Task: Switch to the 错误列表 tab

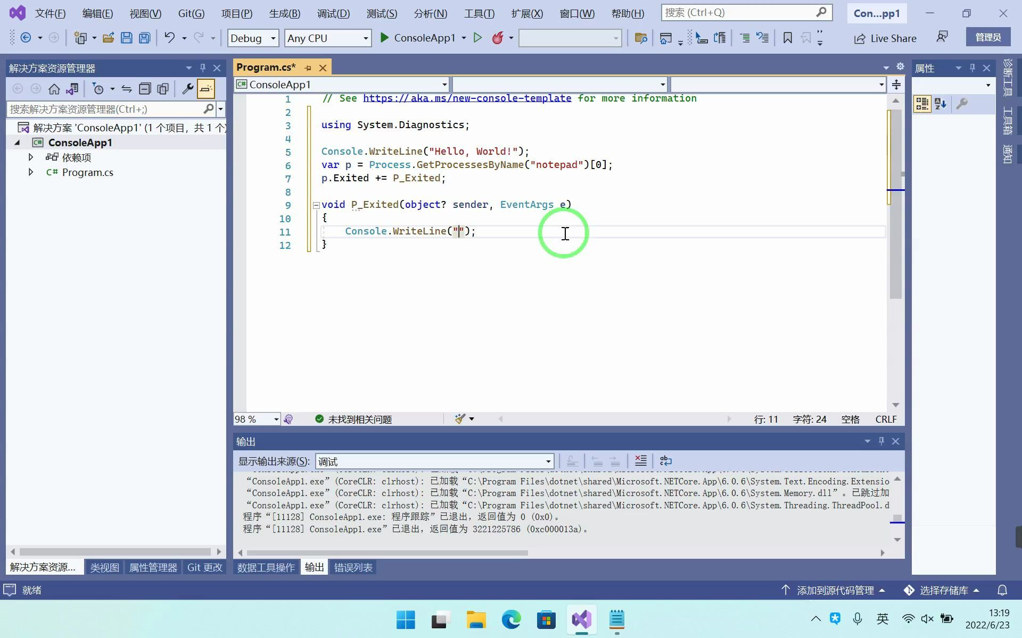Action: click(x=353, y=567)
